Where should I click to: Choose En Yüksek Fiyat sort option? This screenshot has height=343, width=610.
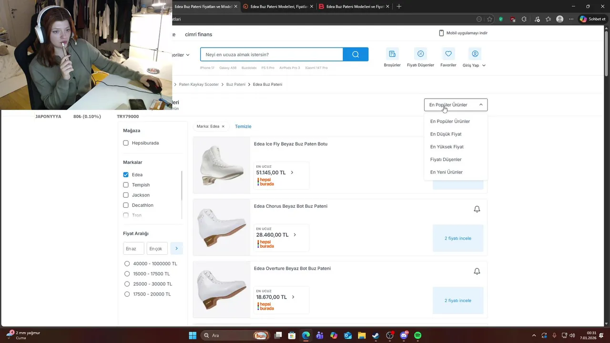(x=447, y=147)
